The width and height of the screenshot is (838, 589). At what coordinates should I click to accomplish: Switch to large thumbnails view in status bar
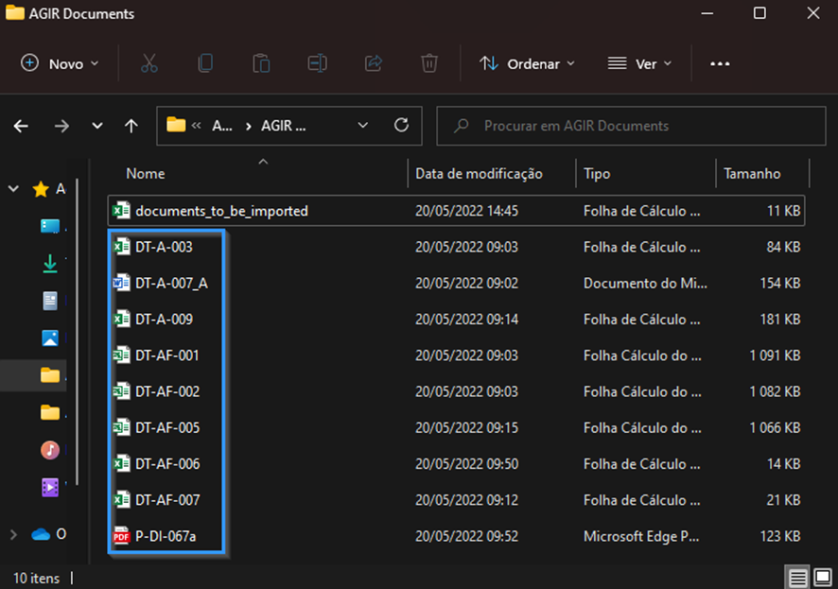tap(823, 578)
